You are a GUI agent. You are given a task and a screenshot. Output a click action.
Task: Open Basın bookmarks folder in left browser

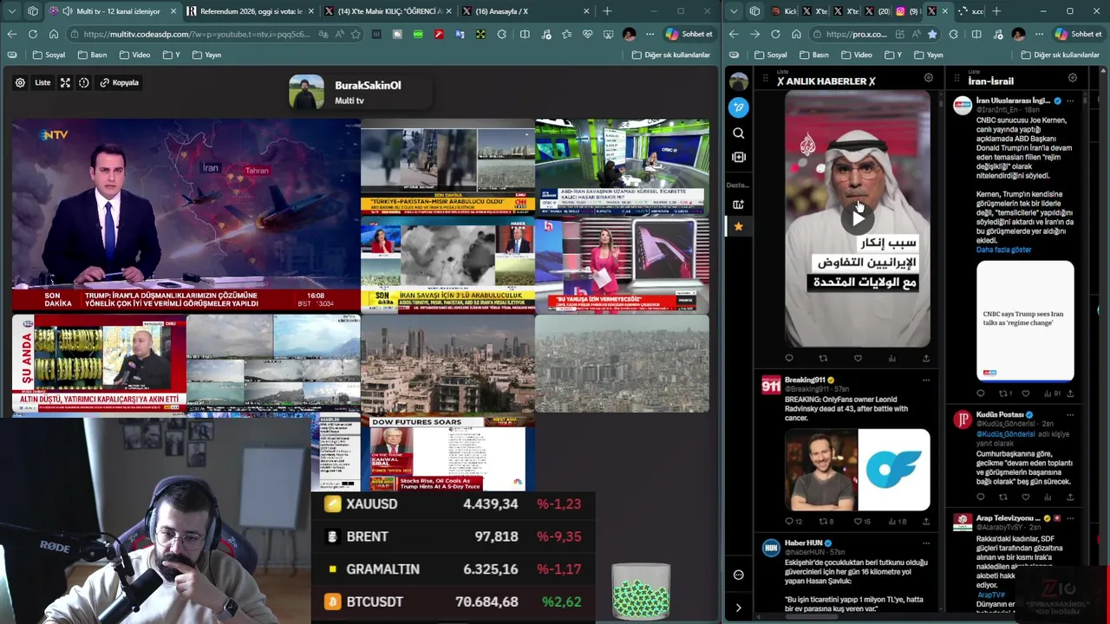(92, 55)
